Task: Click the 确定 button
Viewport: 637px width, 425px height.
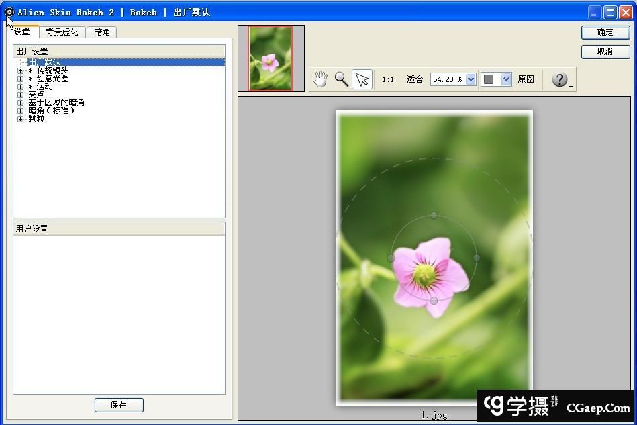Action: 605,32
